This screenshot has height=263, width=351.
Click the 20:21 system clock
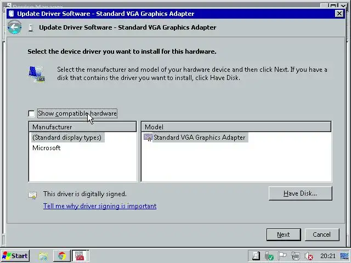click(x=328, y=256)
